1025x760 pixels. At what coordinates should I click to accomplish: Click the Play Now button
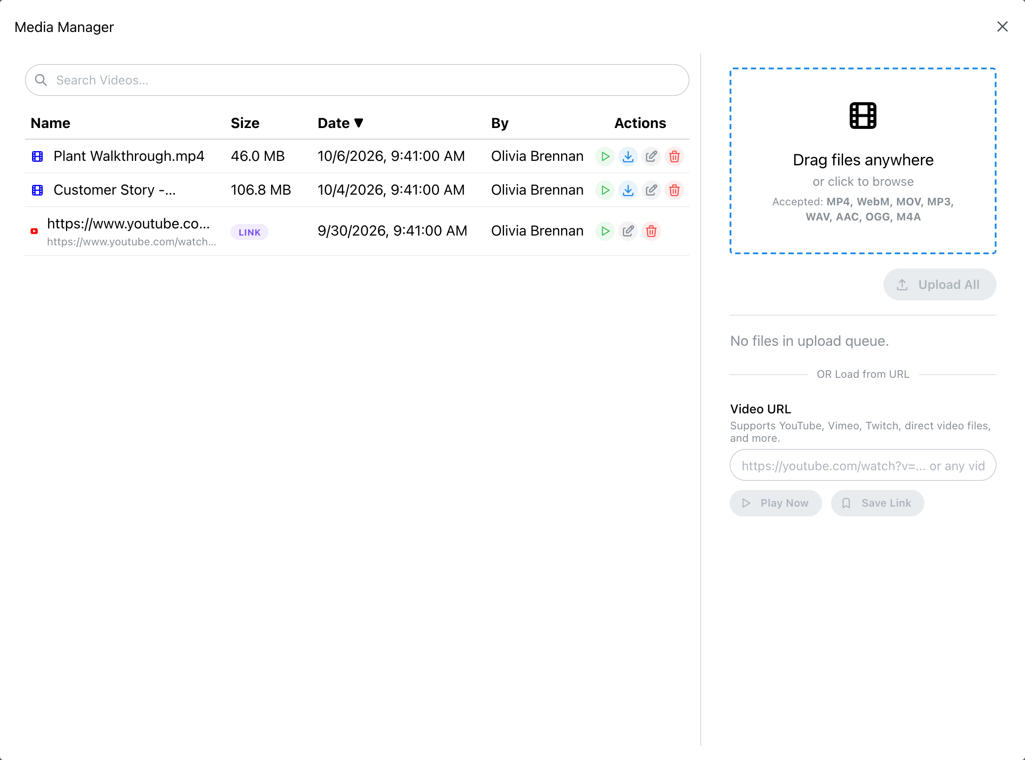coord(776,503)
